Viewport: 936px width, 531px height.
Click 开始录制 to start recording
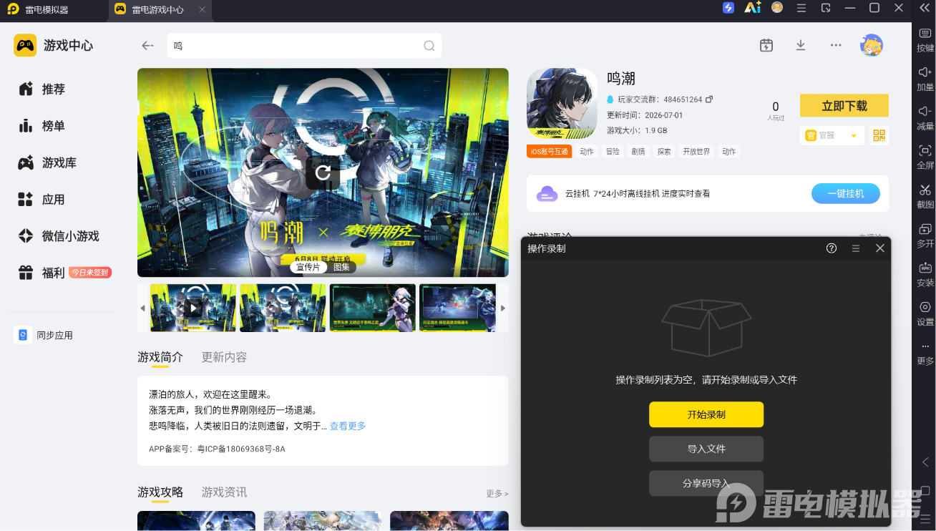tap(706, 414)
